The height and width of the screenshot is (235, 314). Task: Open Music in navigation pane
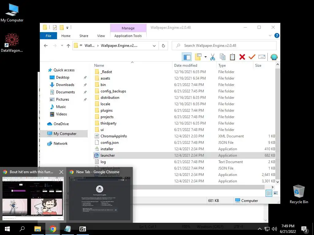coord(61,107)
